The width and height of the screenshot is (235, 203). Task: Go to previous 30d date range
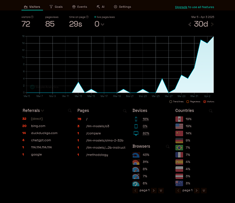tap(189, 24)
